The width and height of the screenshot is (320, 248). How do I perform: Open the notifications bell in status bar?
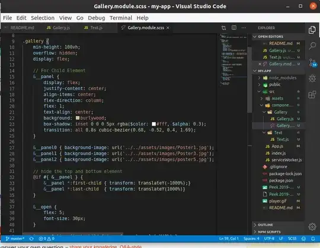313,239
